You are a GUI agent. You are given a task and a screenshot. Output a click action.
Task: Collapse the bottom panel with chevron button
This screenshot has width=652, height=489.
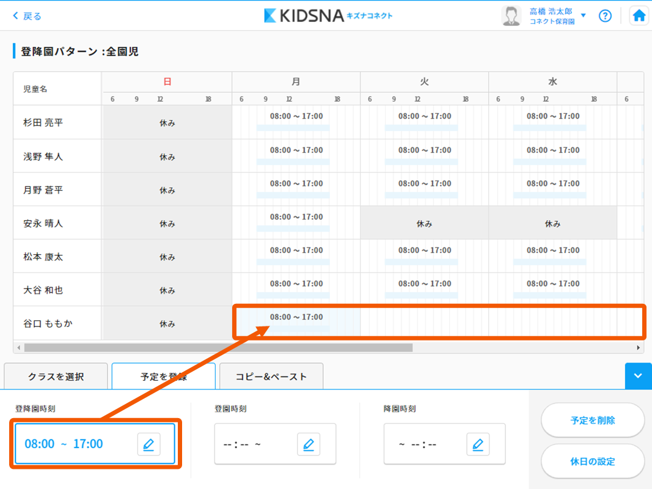(638, 376)
